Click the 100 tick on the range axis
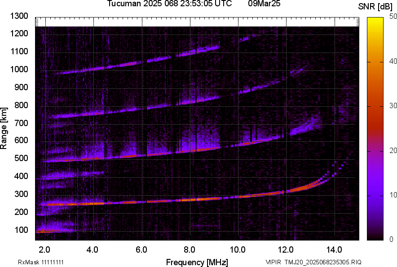Image resolution: width=397 pixels, height=267 pixels. tap(23, 230)
